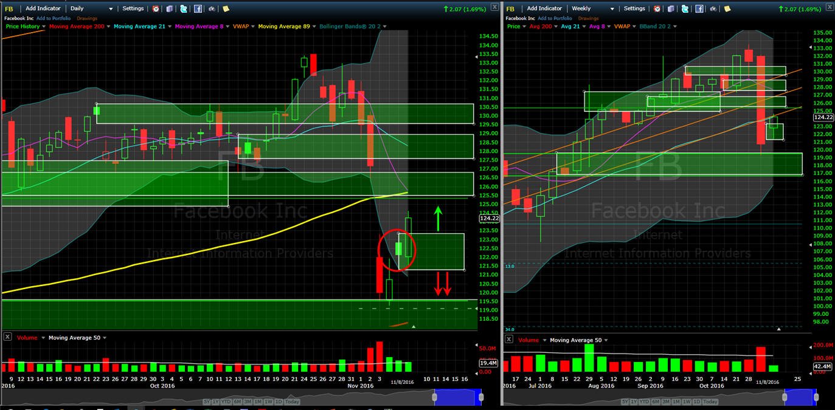Viewport: 835px width, 410px height.
Task: Click the blue range slider on Daily chart
Action: (459, 397)
